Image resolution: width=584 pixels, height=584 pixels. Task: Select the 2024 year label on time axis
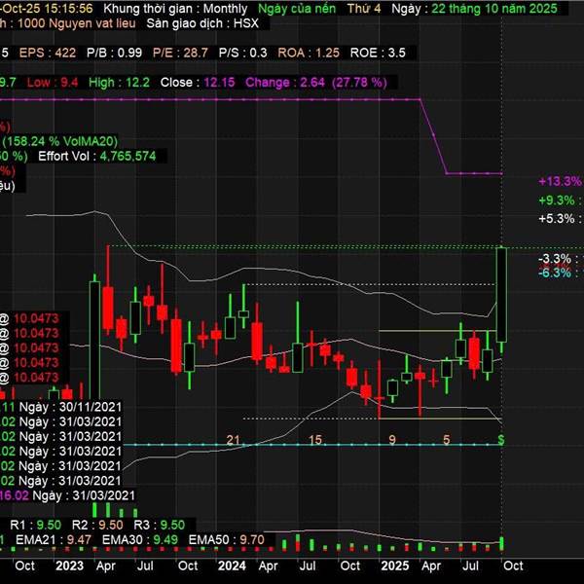tap(231, 565)
